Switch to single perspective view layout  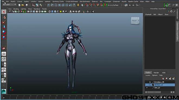pos(4,54)
